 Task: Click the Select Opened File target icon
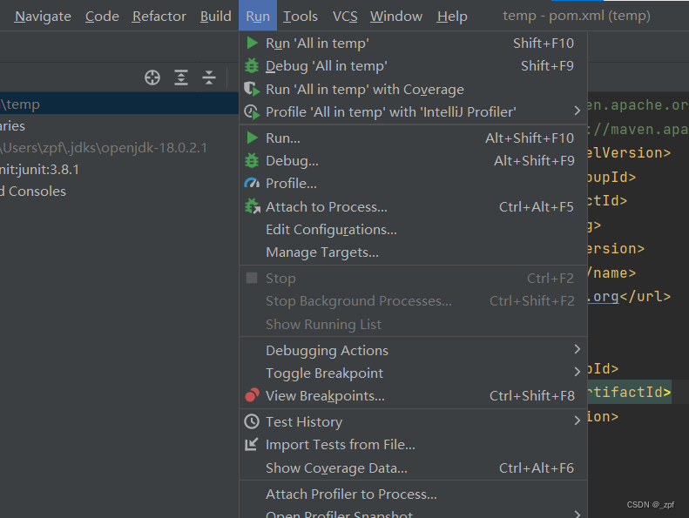[x=152, y=77]
